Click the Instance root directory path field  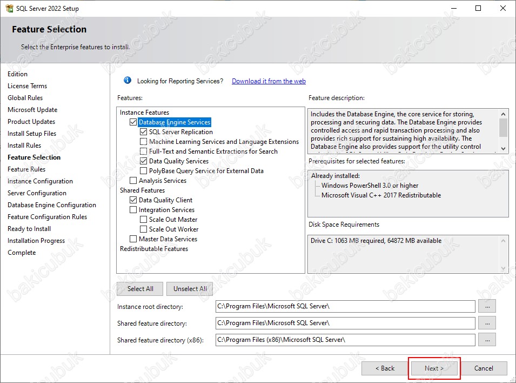coord(345,307)
